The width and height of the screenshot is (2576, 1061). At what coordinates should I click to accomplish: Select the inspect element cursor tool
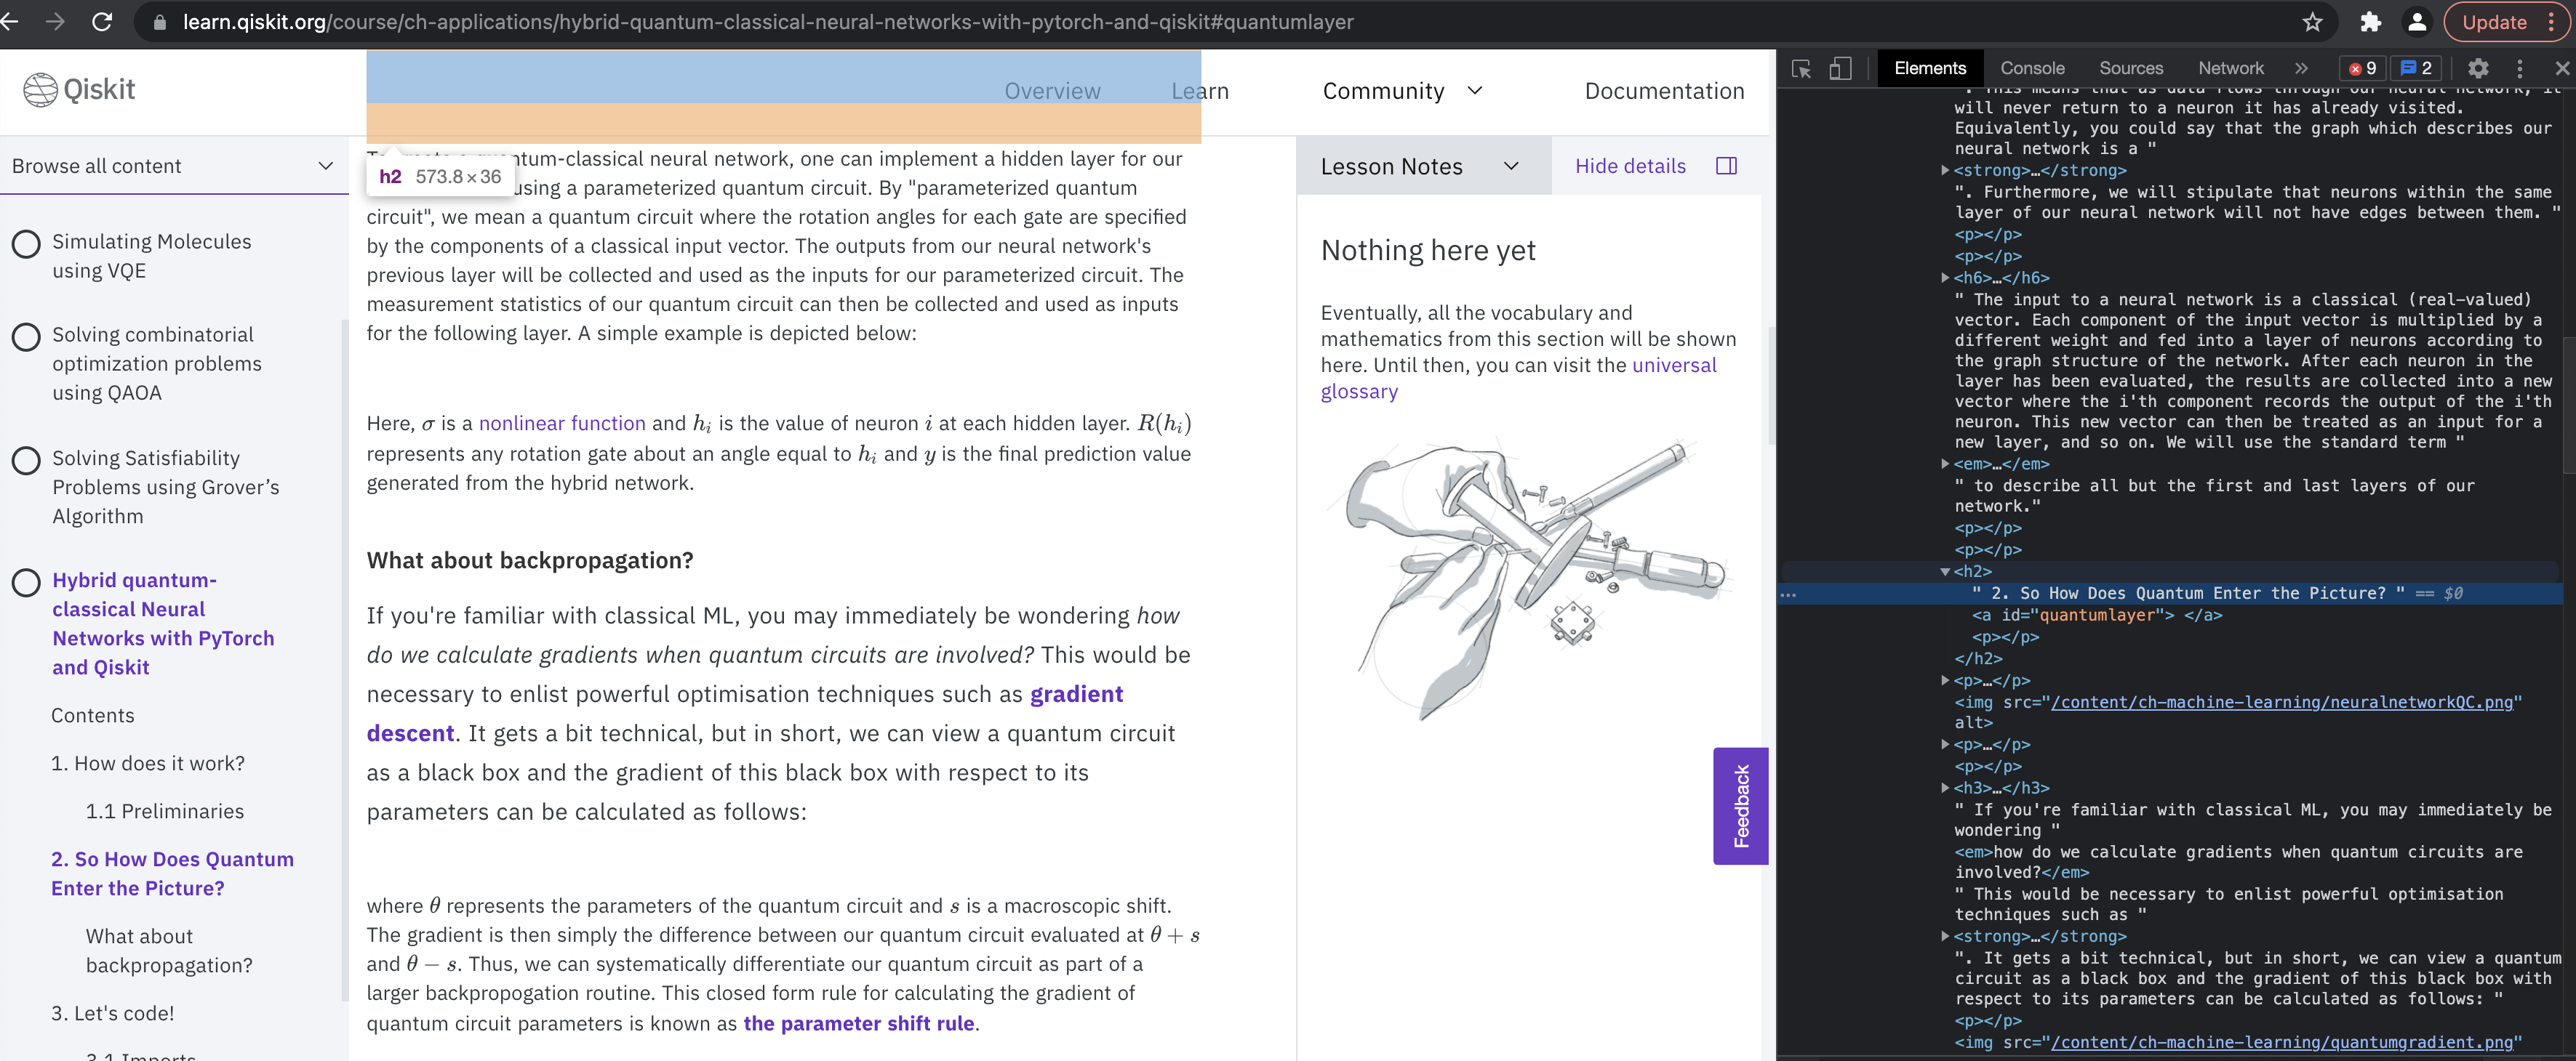[x=1802, y=68]
